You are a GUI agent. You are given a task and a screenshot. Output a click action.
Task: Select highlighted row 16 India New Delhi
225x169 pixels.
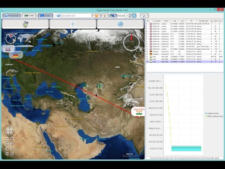click(x=185, y=62)
